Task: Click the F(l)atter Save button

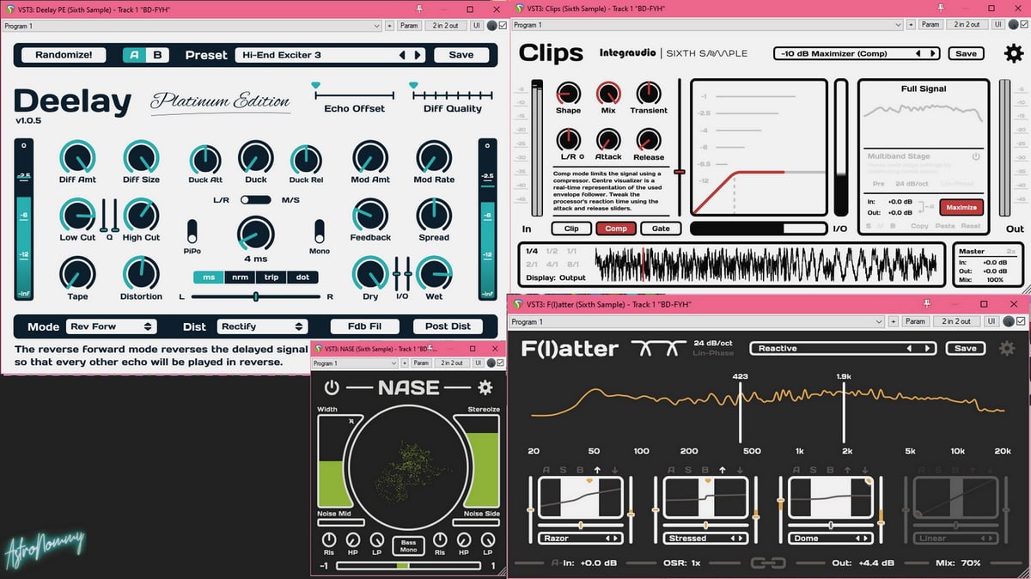Action: pyautogui.click(x=966, y=349)
